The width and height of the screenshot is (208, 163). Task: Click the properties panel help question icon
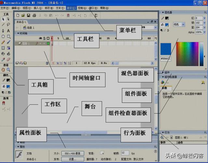155,151
